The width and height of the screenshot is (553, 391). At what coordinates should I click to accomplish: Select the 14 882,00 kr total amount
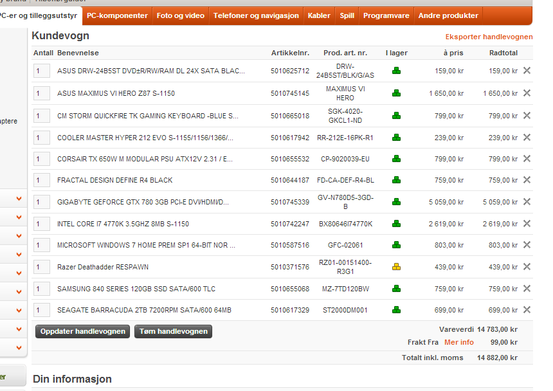click(497, 358)
